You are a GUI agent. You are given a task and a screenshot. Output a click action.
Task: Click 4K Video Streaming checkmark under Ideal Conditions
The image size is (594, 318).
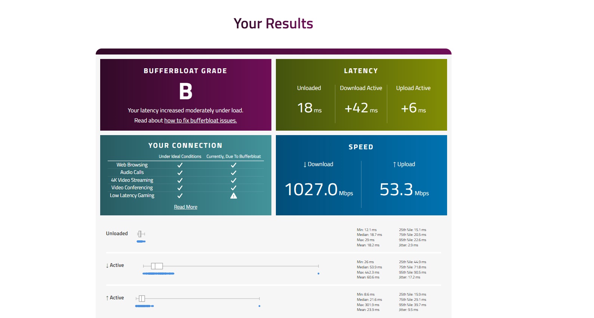click(x=180, y=180)
